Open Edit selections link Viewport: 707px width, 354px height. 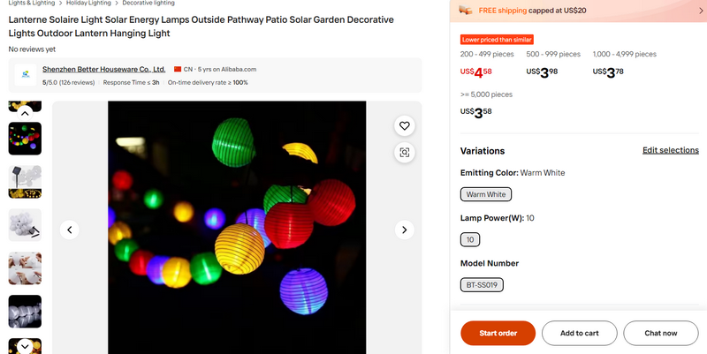click(670, 150)
